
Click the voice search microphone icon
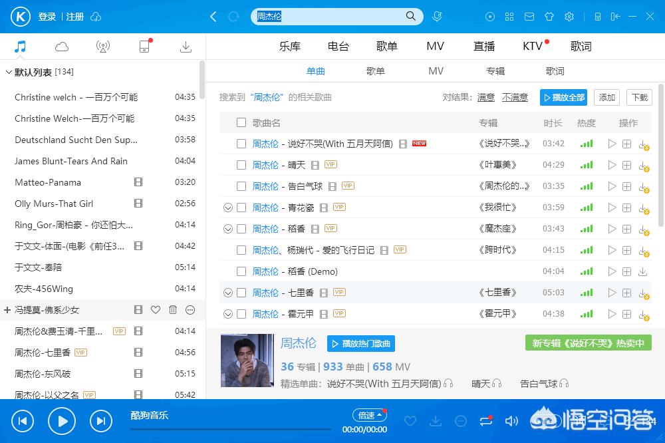pyautogui.click(x=437, y=17)
